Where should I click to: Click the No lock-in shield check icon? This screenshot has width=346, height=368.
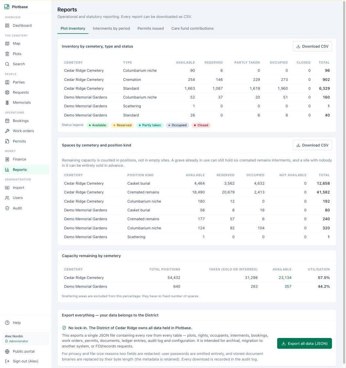click(x=64, y=328)
